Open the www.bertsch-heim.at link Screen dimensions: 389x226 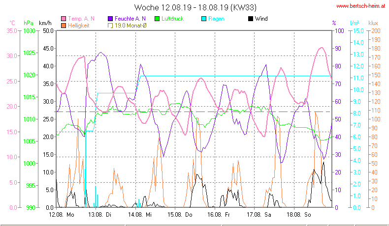click(x=361, y=6)
